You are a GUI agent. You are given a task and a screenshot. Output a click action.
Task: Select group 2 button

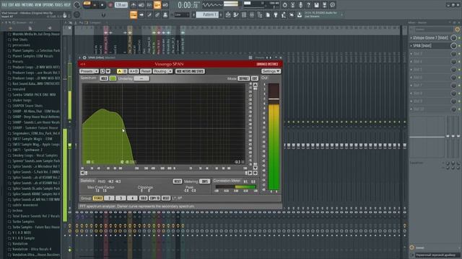(x=109, y=199)
